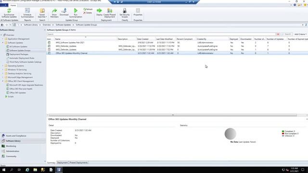The height and width of the screenshot is (173, 308).
Task: Switch to the Community workspace
Action: [23, 156]
